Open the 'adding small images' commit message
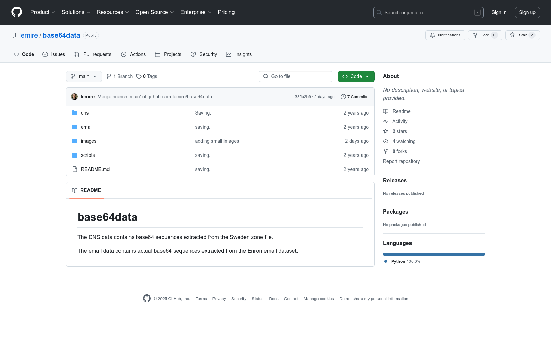Image resolution: width=551 pixels, height=344 pixels. [217, 141]
